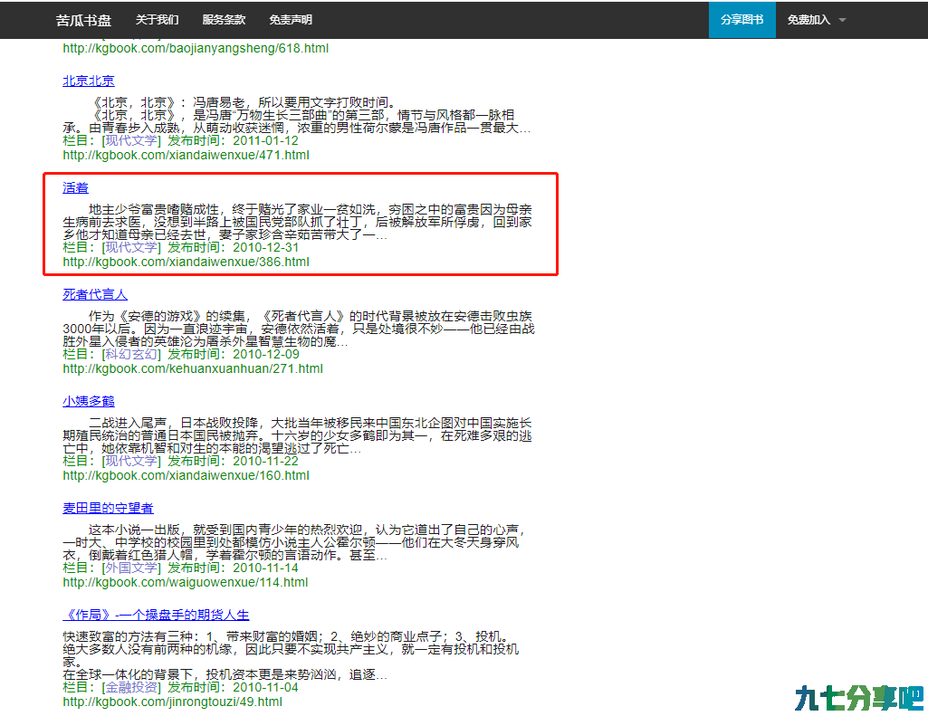Open the 服务条款 menu item

point(224,20)
